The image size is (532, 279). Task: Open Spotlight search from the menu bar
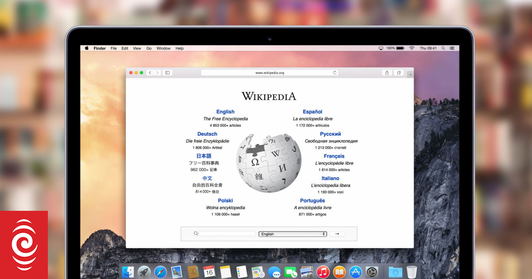[443, 48]
